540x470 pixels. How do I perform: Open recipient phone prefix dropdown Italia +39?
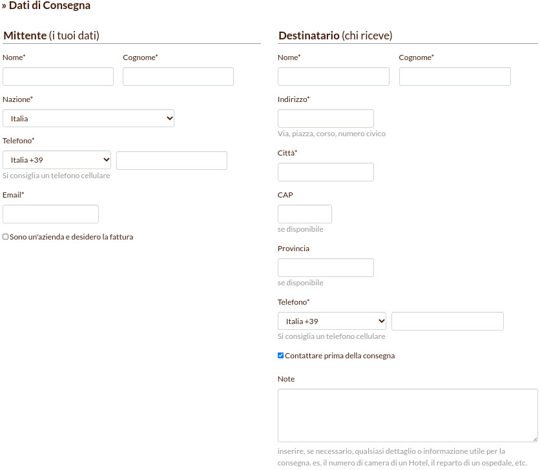click(x=332, y=321)
